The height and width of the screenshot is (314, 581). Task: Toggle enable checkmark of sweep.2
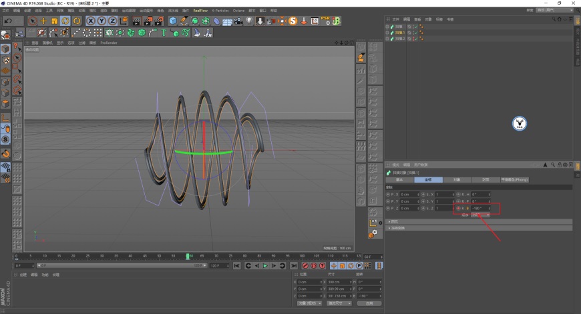point(416,39)
